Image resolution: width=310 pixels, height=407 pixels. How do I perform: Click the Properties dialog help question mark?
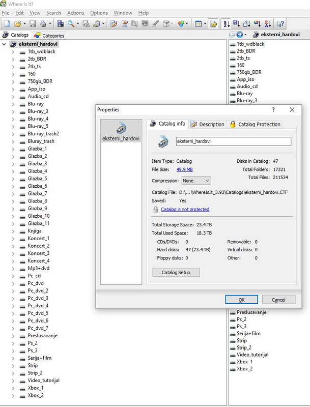pos(273,110)
